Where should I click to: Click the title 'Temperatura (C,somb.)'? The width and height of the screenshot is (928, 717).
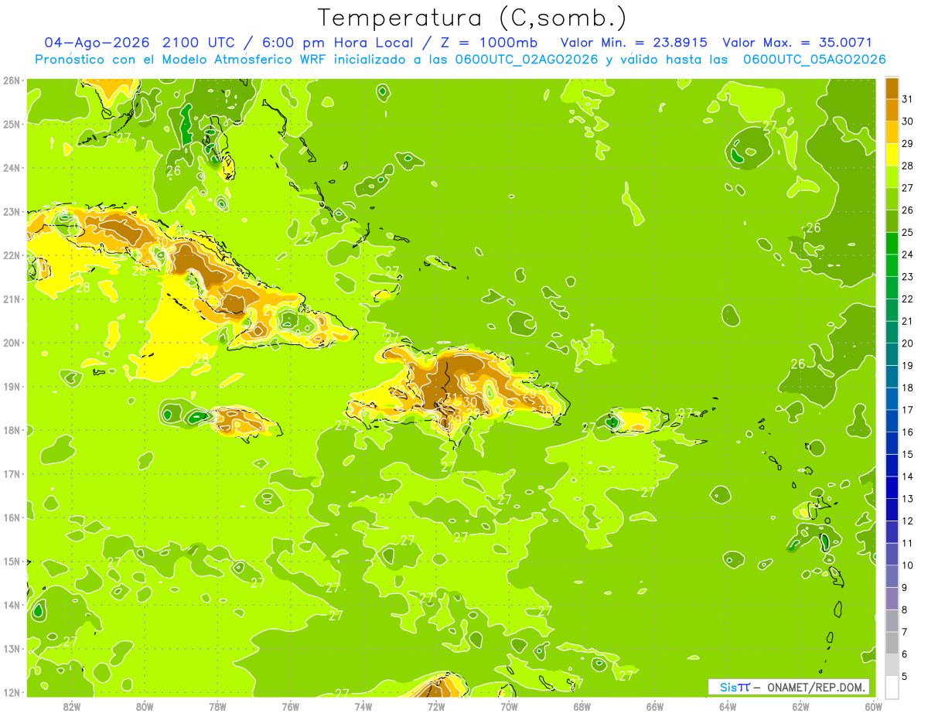pyautogui.click(x=473, y=18)
